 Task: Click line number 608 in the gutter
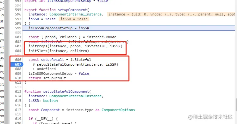tap(18, 69)
